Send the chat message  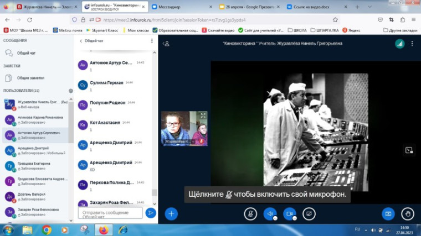(151, 213)
